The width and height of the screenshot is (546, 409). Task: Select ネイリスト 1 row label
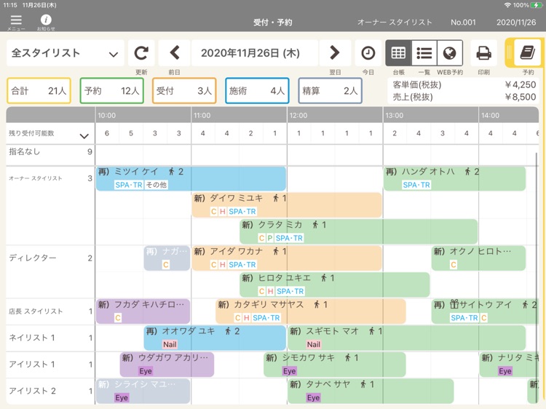32,338
